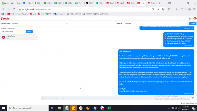
Task: Open Coc Coc browser in taskbar
Action: click(67, 108)
